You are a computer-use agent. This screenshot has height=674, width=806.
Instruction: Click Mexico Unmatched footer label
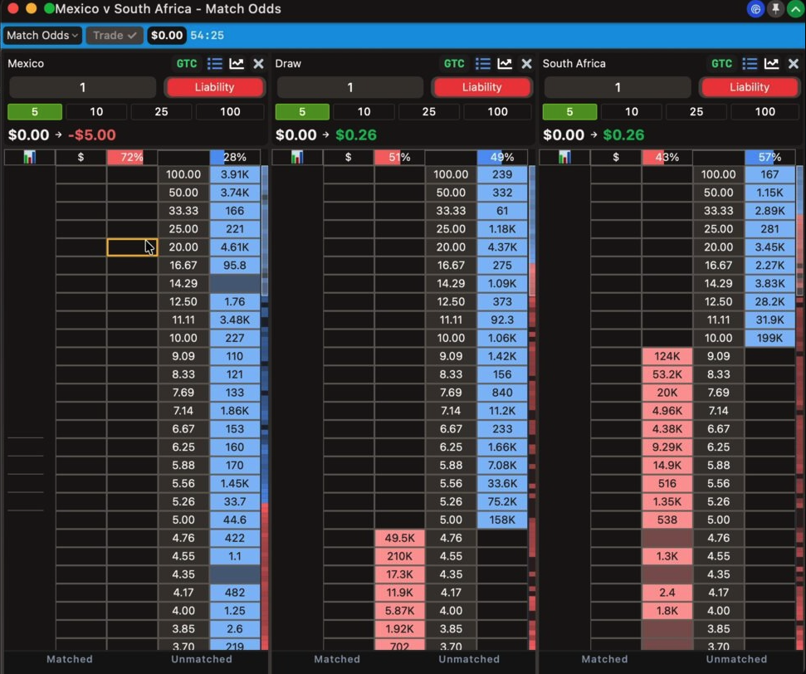[x=202, y=659]
